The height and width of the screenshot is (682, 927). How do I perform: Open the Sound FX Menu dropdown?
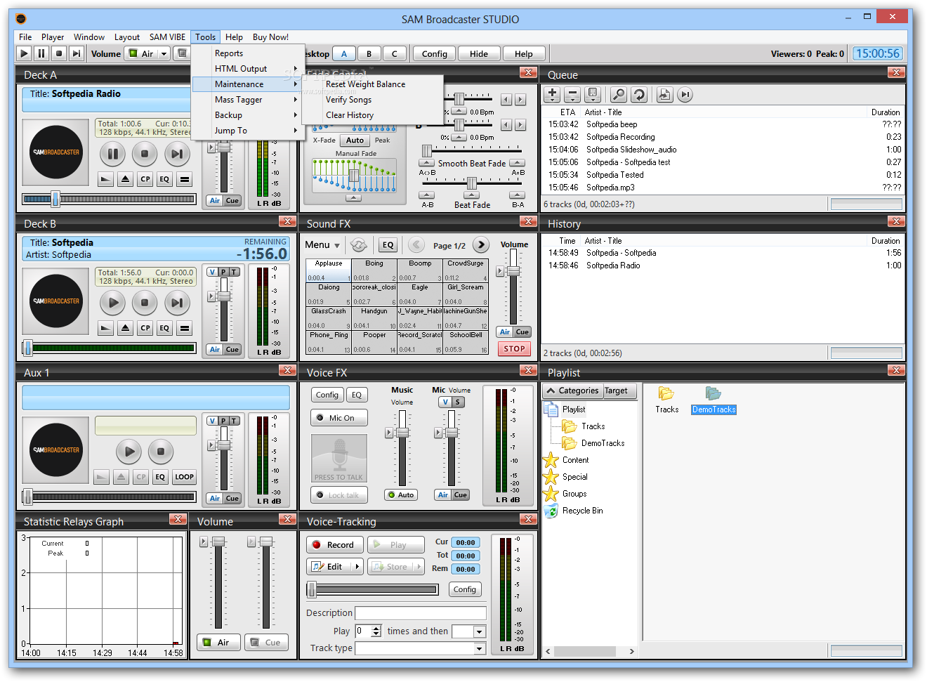322,245
